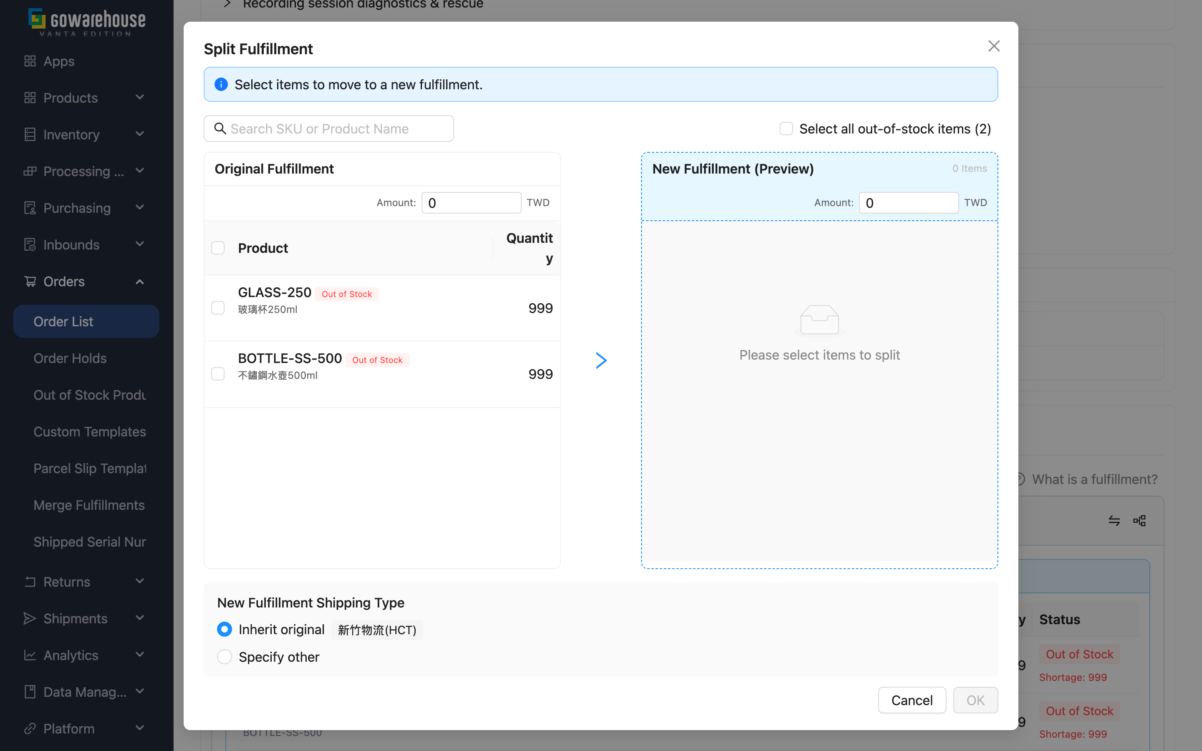
Task: Click the Purchasing sidebar icon
Action: 30,208
